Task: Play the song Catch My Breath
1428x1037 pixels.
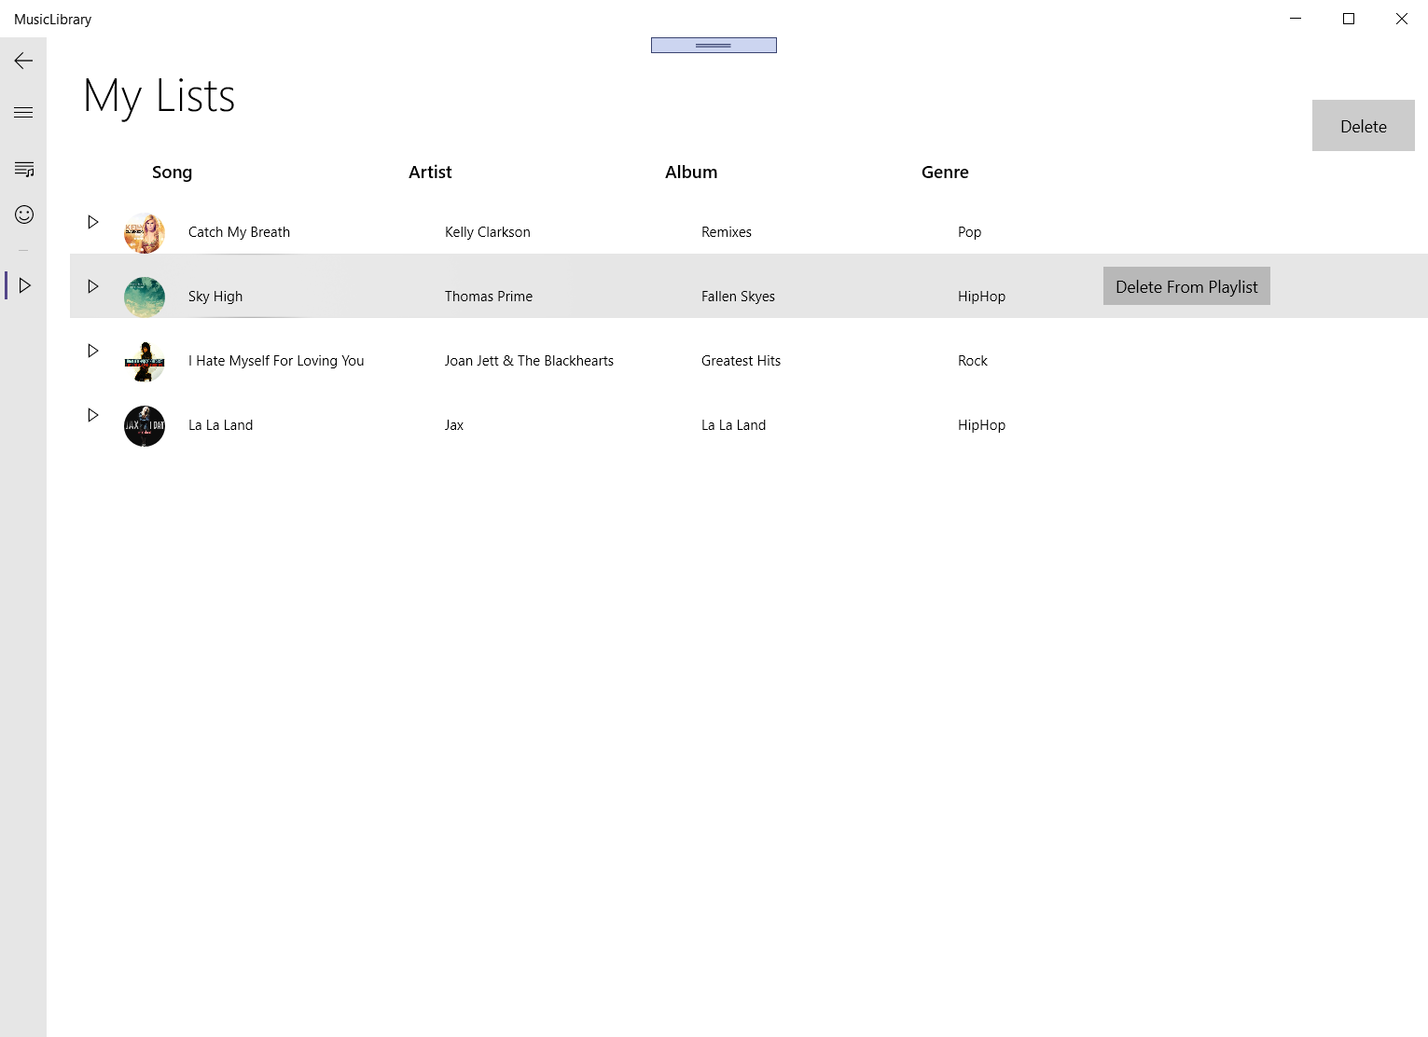Action: tap(92, 222)
